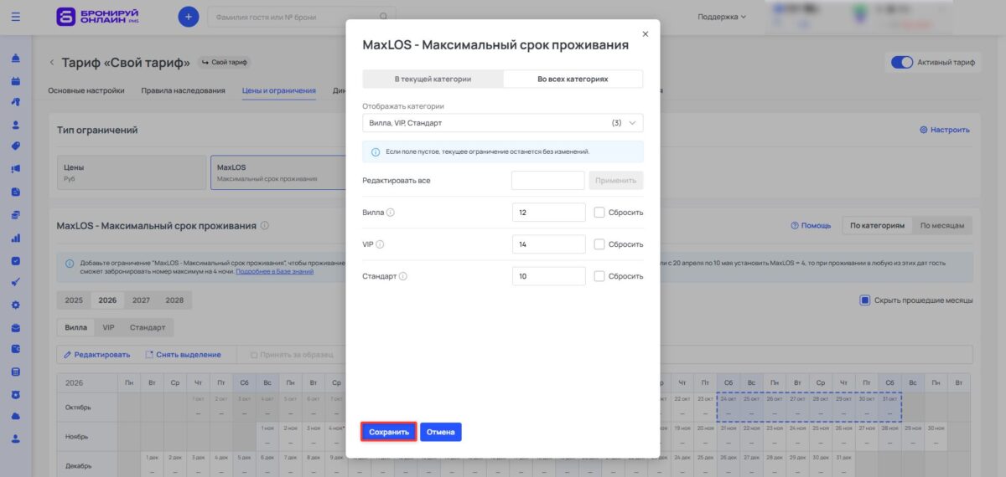Click the Вилла value field showing 12
The image size is (1006, 477).
tap(548, 213)
